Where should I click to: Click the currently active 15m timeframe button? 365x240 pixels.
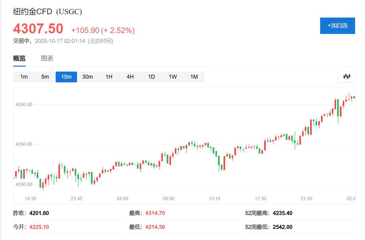66,77
